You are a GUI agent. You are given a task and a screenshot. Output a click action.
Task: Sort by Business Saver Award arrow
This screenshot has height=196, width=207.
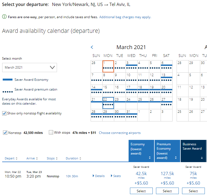click(202, 158)
